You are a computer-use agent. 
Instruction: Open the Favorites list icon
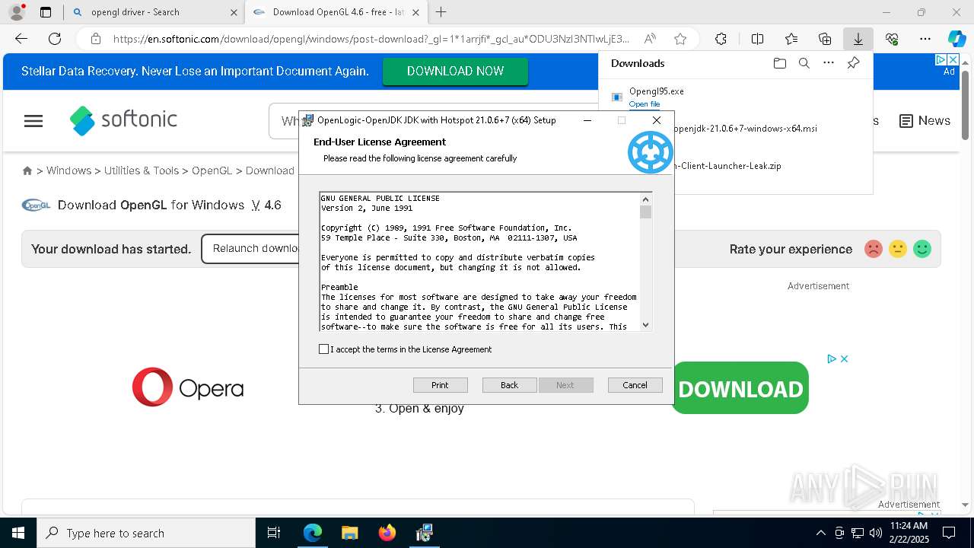[791, 39]
